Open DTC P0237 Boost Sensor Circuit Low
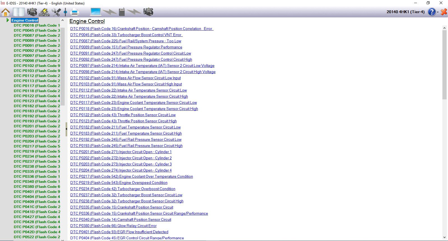Viewport: 448px width, 241px height. click(126, 195)
